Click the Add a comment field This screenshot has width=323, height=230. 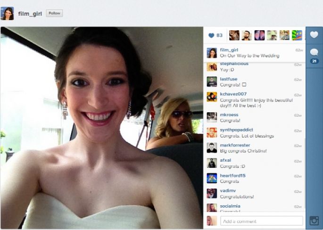pyautogui.click(x=261, y=221)
